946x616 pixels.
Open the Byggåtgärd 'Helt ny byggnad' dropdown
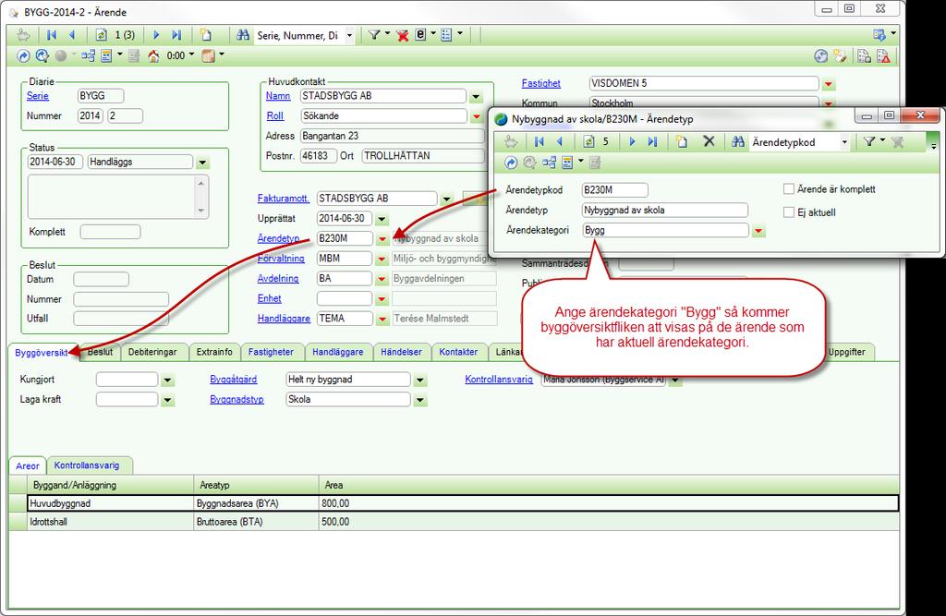click(420, 380)
